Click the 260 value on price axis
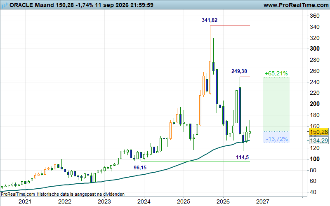330x206 pixels. click(315, 71)
